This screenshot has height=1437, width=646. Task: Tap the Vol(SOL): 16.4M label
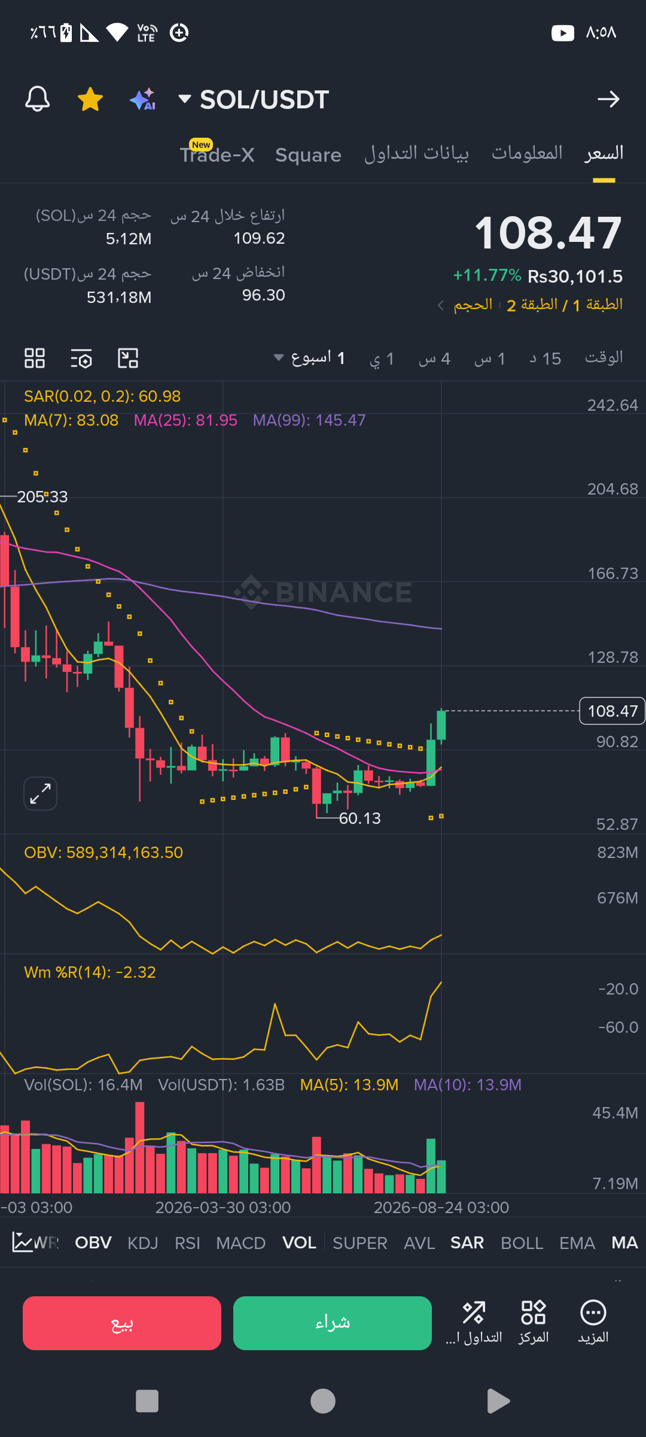coord(83,1085)
